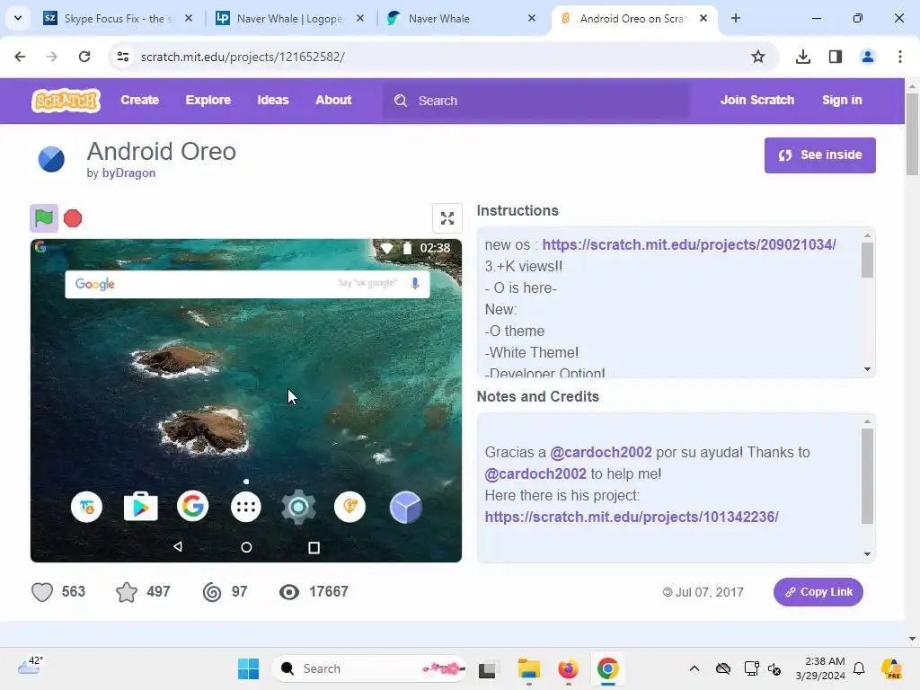Click Join Scratch

tap(756, 100)
